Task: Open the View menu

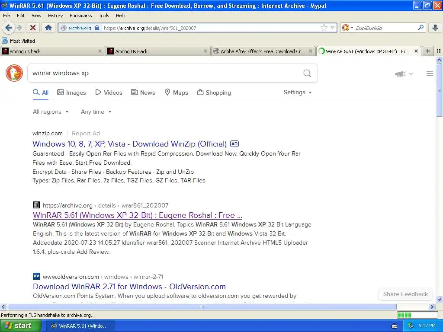Action: [36, 16]
